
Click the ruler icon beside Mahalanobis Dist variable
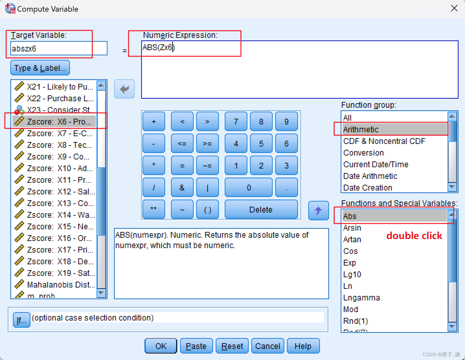(19, 284)
